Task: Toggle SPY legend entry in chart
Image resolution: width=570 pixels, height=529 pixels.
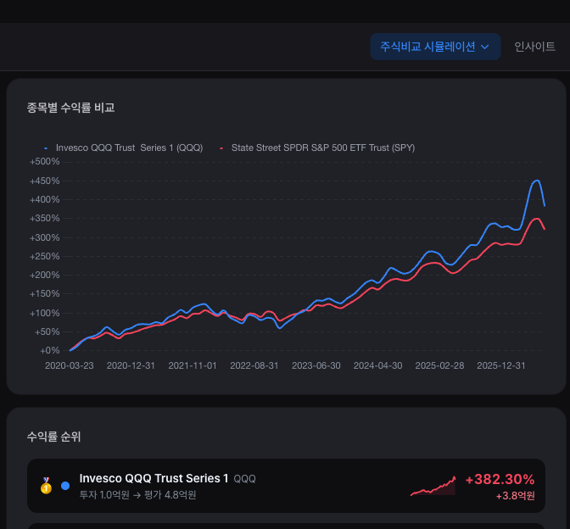Action: pos(317,148)
